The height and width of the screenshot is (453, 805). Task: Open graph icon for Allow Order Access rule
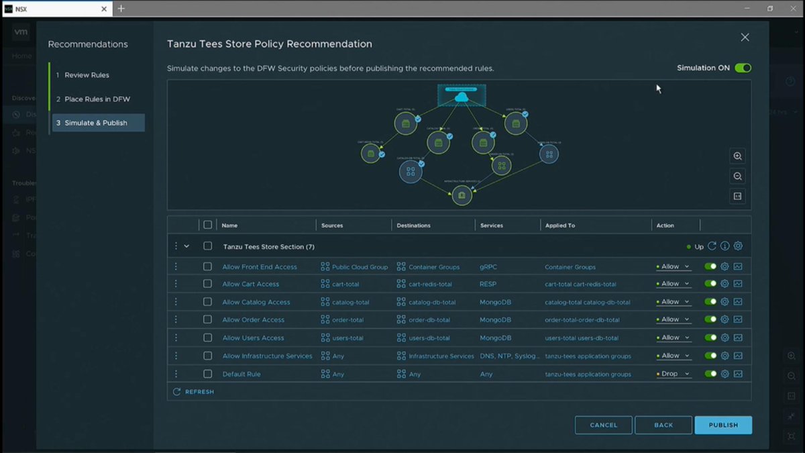pos(738,319)
